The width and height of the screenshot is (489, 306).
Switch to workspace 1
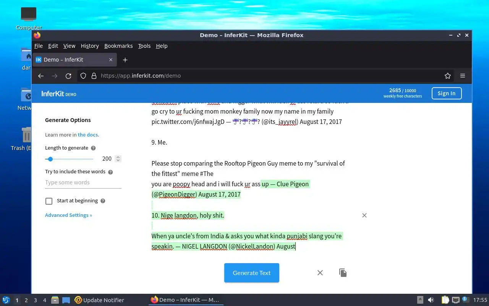click(x=17, y=300)
